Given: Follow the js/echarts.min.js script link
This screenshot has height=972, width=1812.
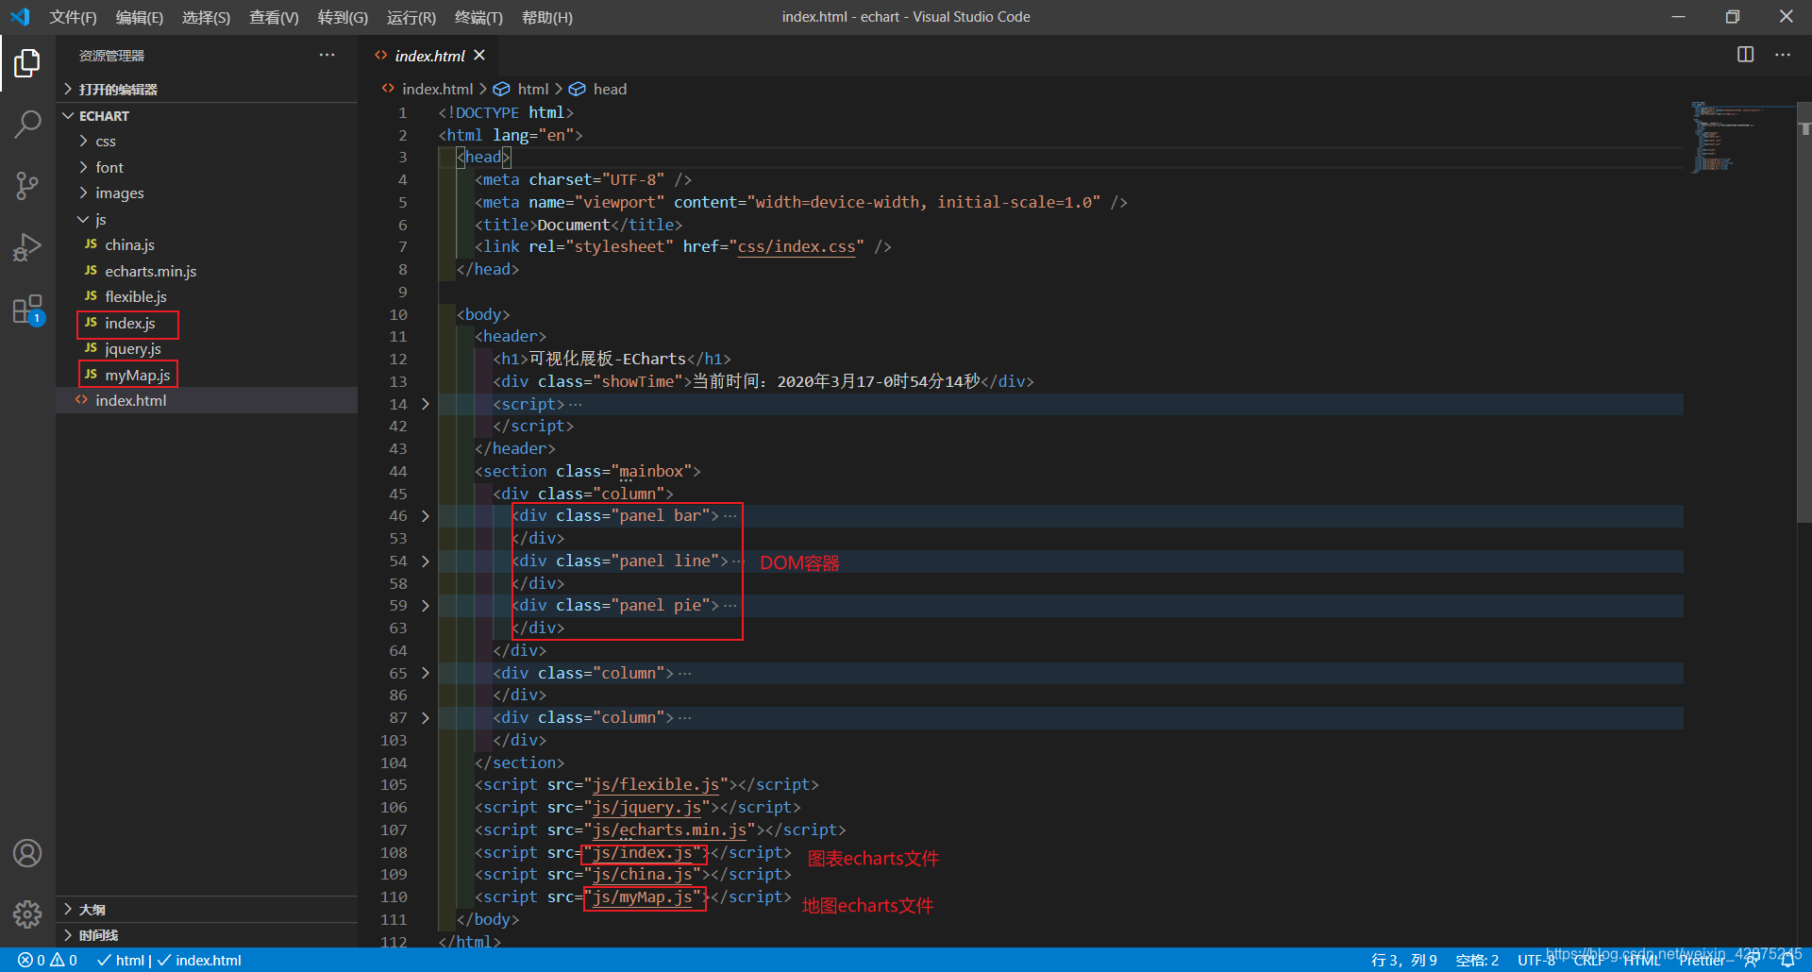Looking at the screenshot, I should click(669, 830).
